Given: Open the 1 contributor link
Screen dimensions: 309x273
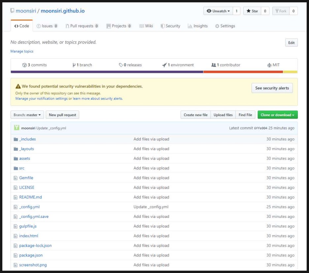Looking at the screenshot, I should [226, 65].
